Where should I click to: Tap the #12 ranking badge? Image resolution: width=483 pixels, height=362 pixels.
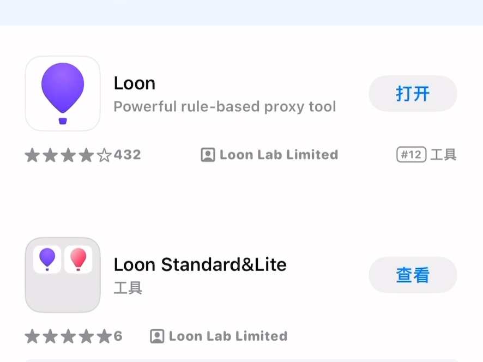411,154
